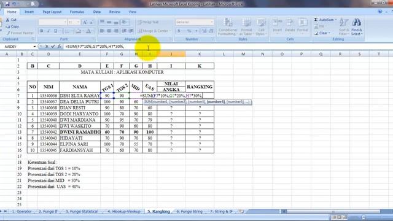Screen dimensions: 393x221
Task: Switch to 4. Hlookup-Vlookup sheet tab
Action: coord(124,211)
